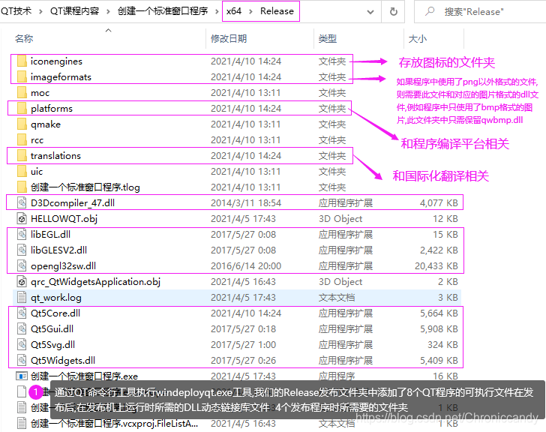Screen dimensions: 546x432
Task: Navigate to 创建一个标准窗口程序 breadcrumb
Action: 163,11
